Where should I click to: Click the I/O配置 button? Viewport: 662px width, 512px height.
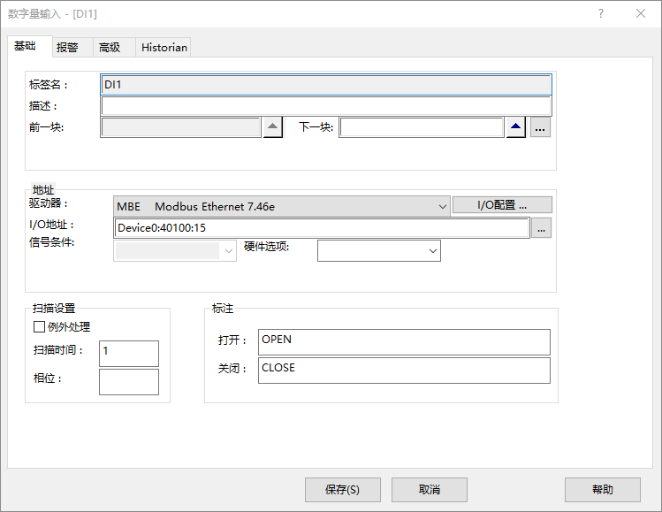tap(502, 205)
